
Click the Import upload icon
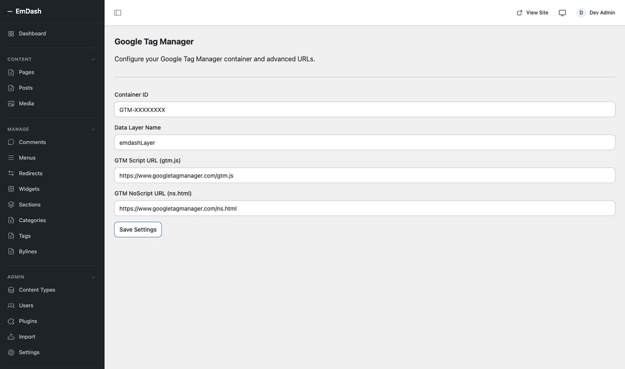(x=11, y=337)
